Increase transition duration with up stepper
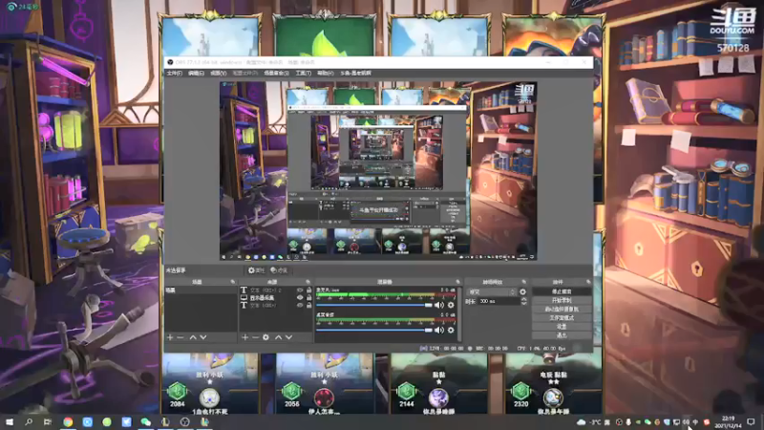This screenshot has height=430, width=764. pos(523,299)
